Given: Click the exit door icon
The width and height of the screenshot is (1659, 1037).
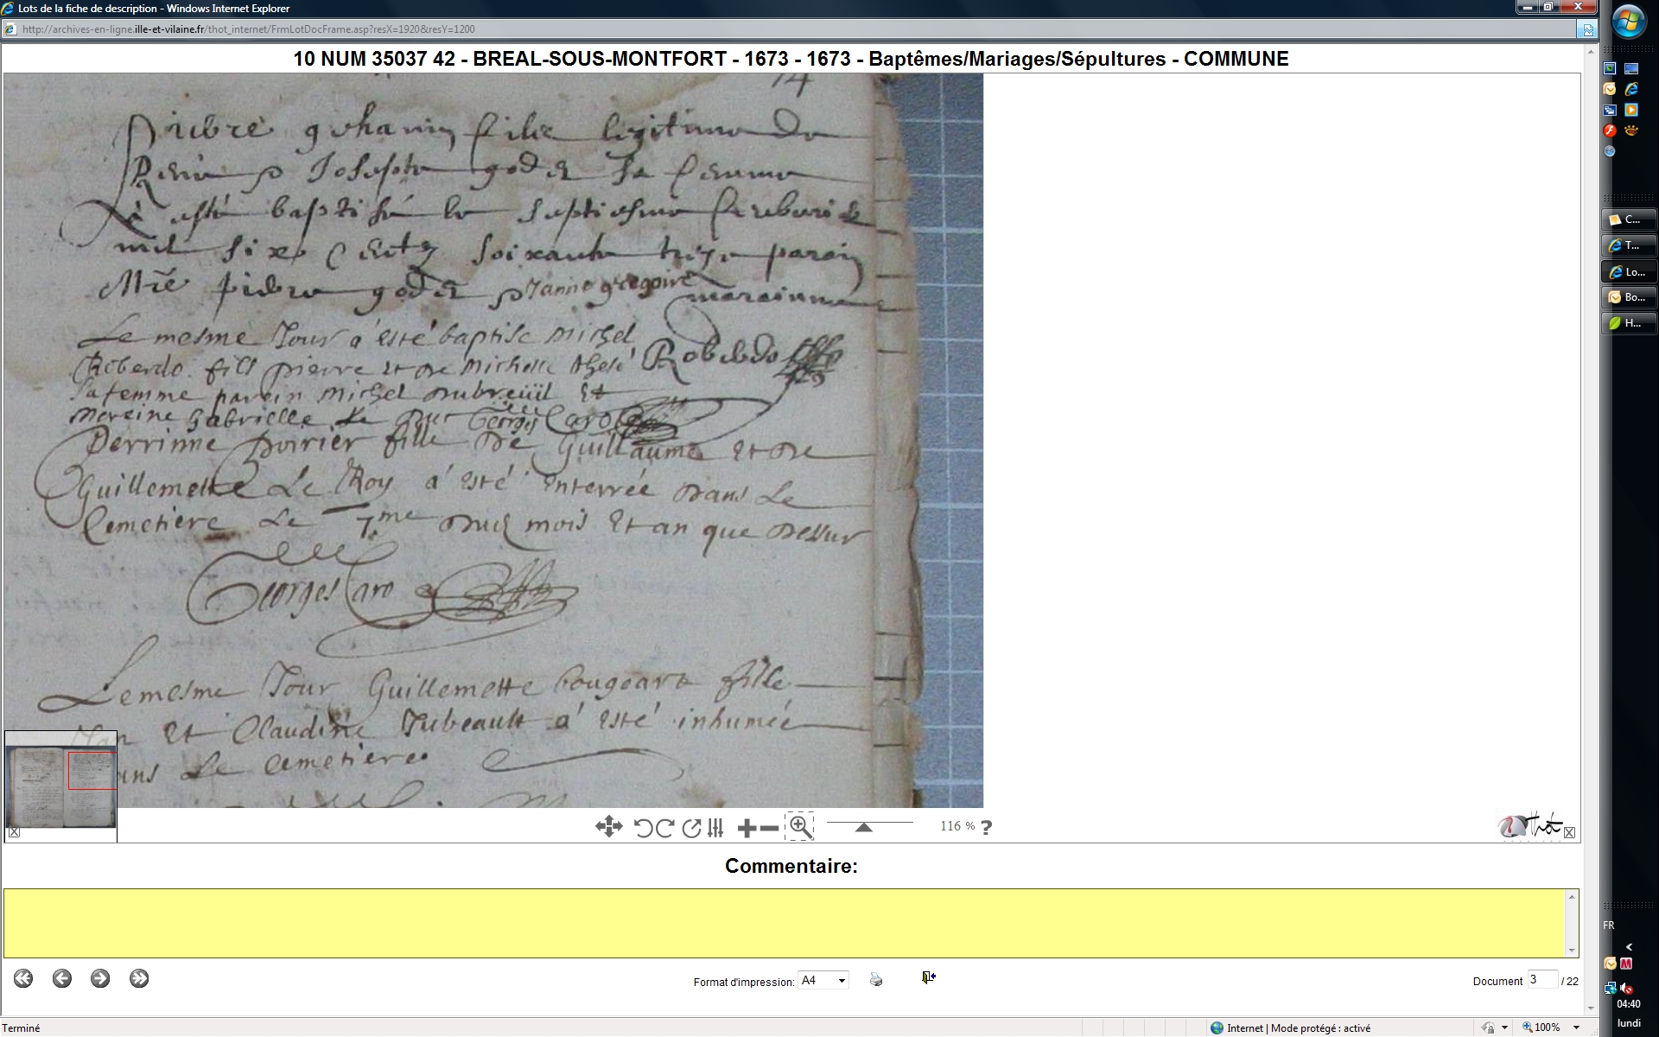Looking at the screenshot, I should [x=928, y=977].
